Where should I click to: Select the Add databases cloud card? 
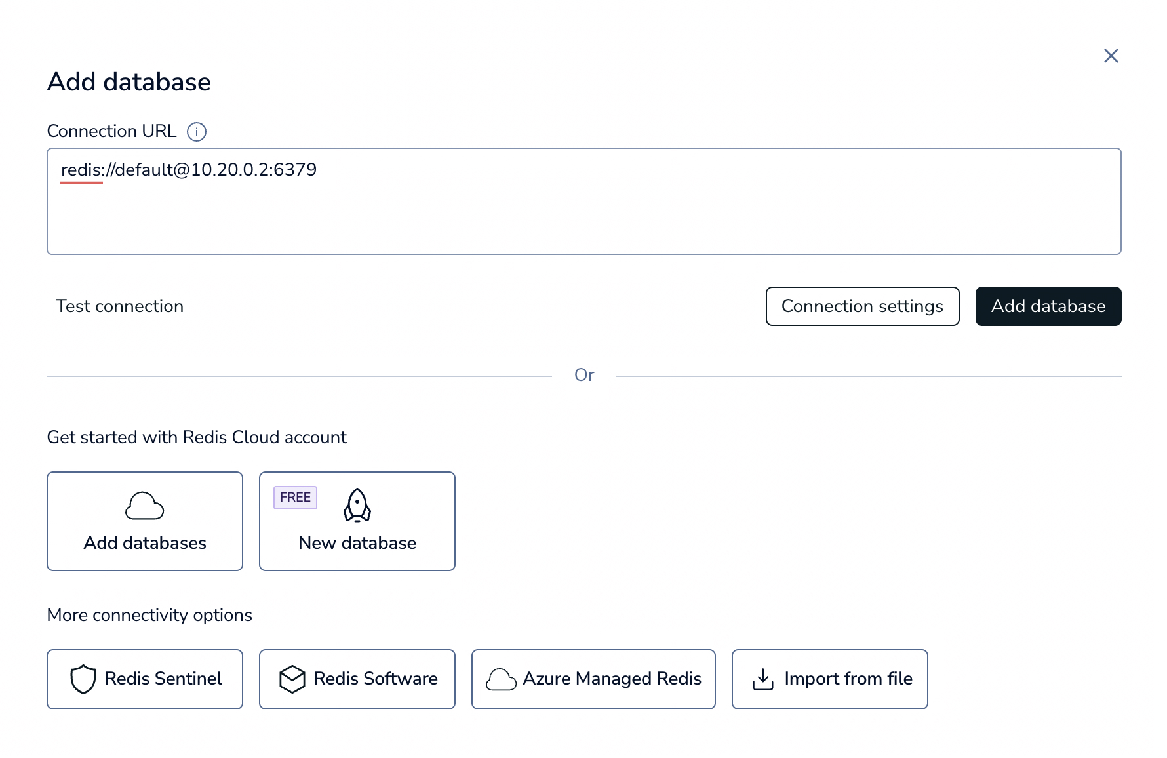click(x=145, y=521)
